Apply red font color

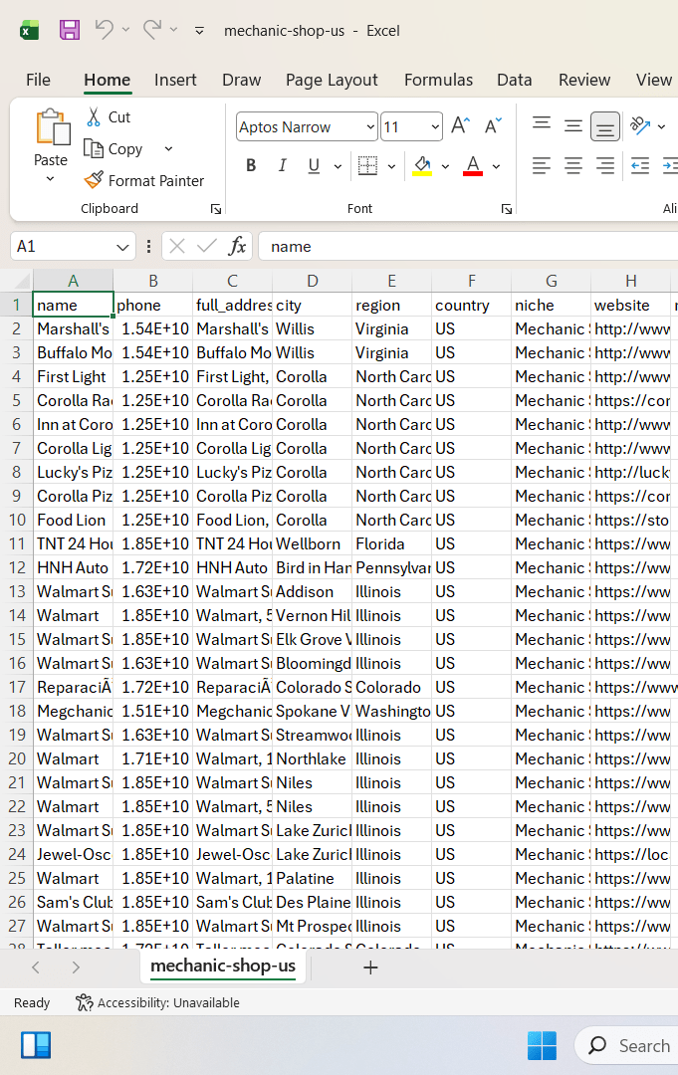(x=473, y=165)
